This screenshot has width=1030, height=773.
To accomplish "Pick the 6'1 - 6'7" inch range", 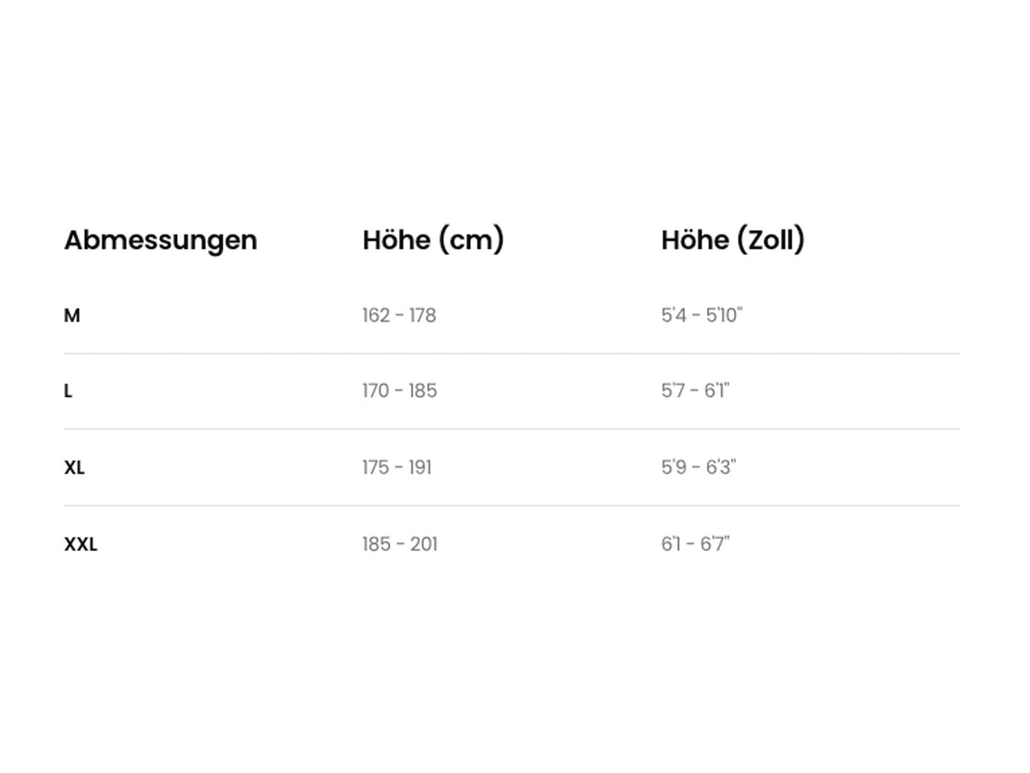I will (x=695, y=544).
